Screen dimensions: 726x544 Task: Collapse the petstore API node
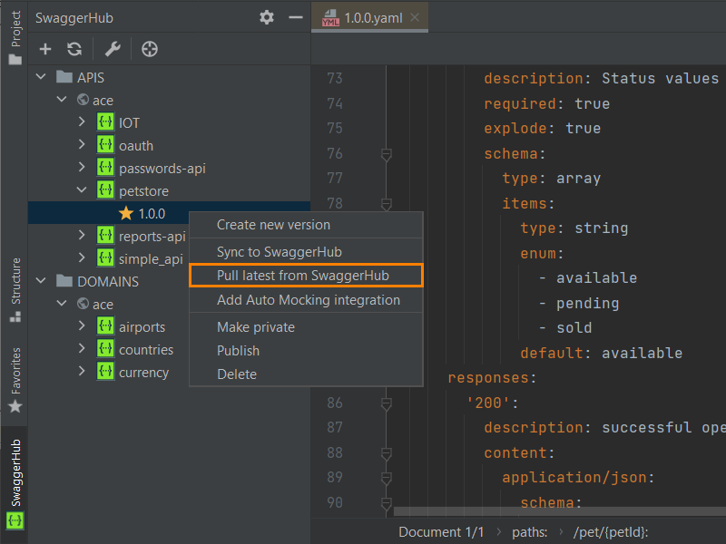(x=83, y=190)
